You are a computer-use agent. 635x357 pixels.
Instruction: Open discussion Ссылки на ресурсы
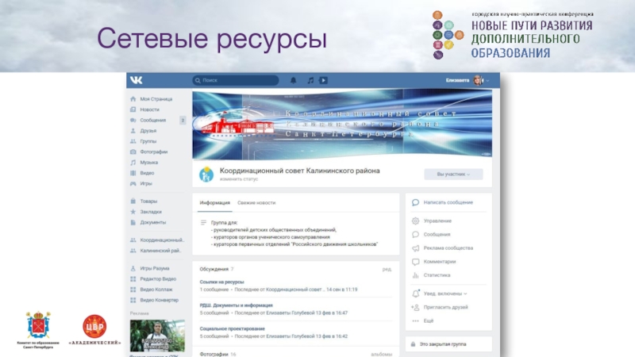[x=221, y=282]
